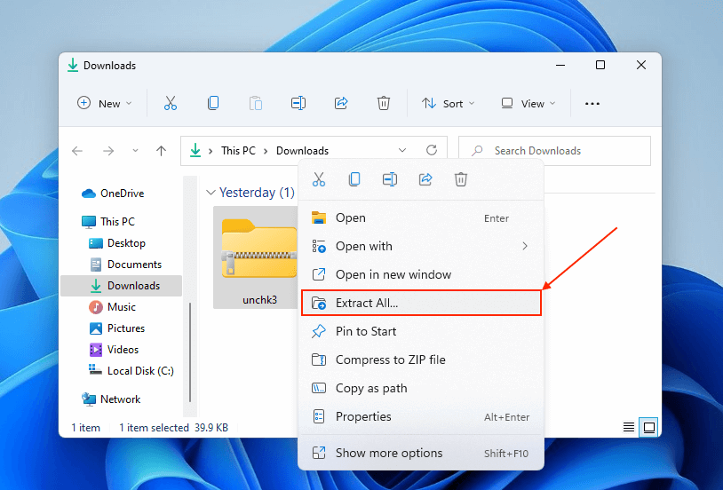Screen dimensions: 723x490
Task: Go up one folder level with the up arrow
Action: click(161, 151)
